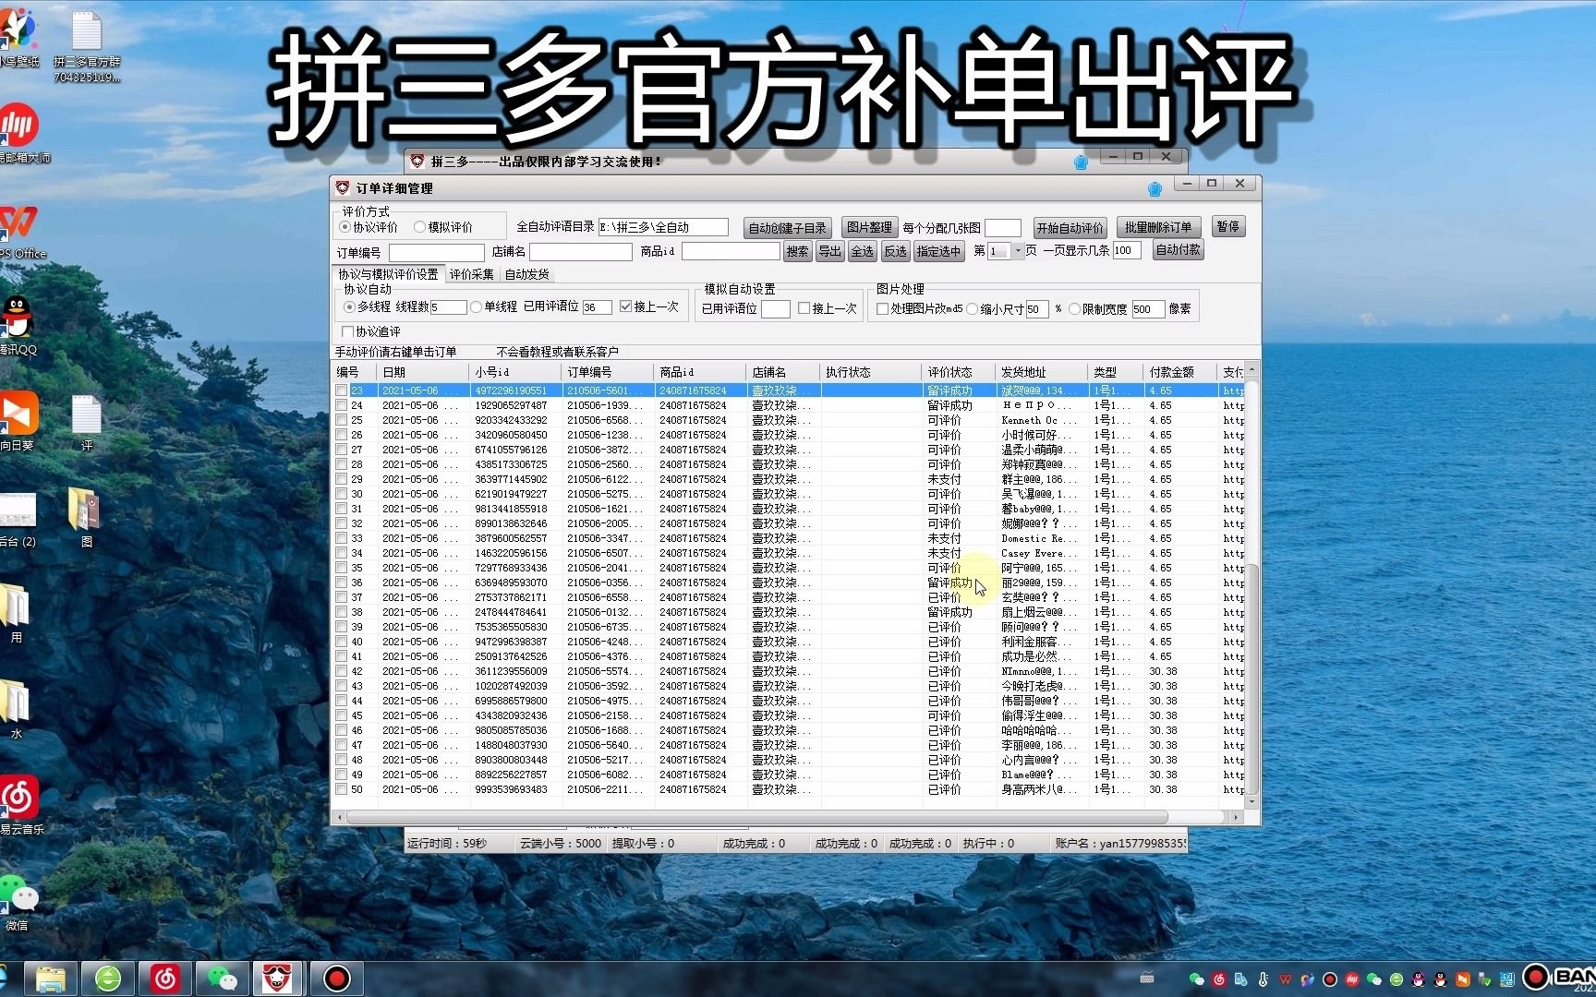Image resolution: width=1596 pixels, height=997 pixels.
Task: Tick checkbox for order row 24
Action: point(342,405)
